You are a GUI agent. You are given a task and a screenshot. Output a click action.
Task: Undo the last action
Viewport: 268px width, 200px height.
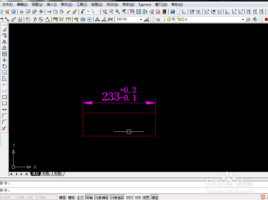83,12
